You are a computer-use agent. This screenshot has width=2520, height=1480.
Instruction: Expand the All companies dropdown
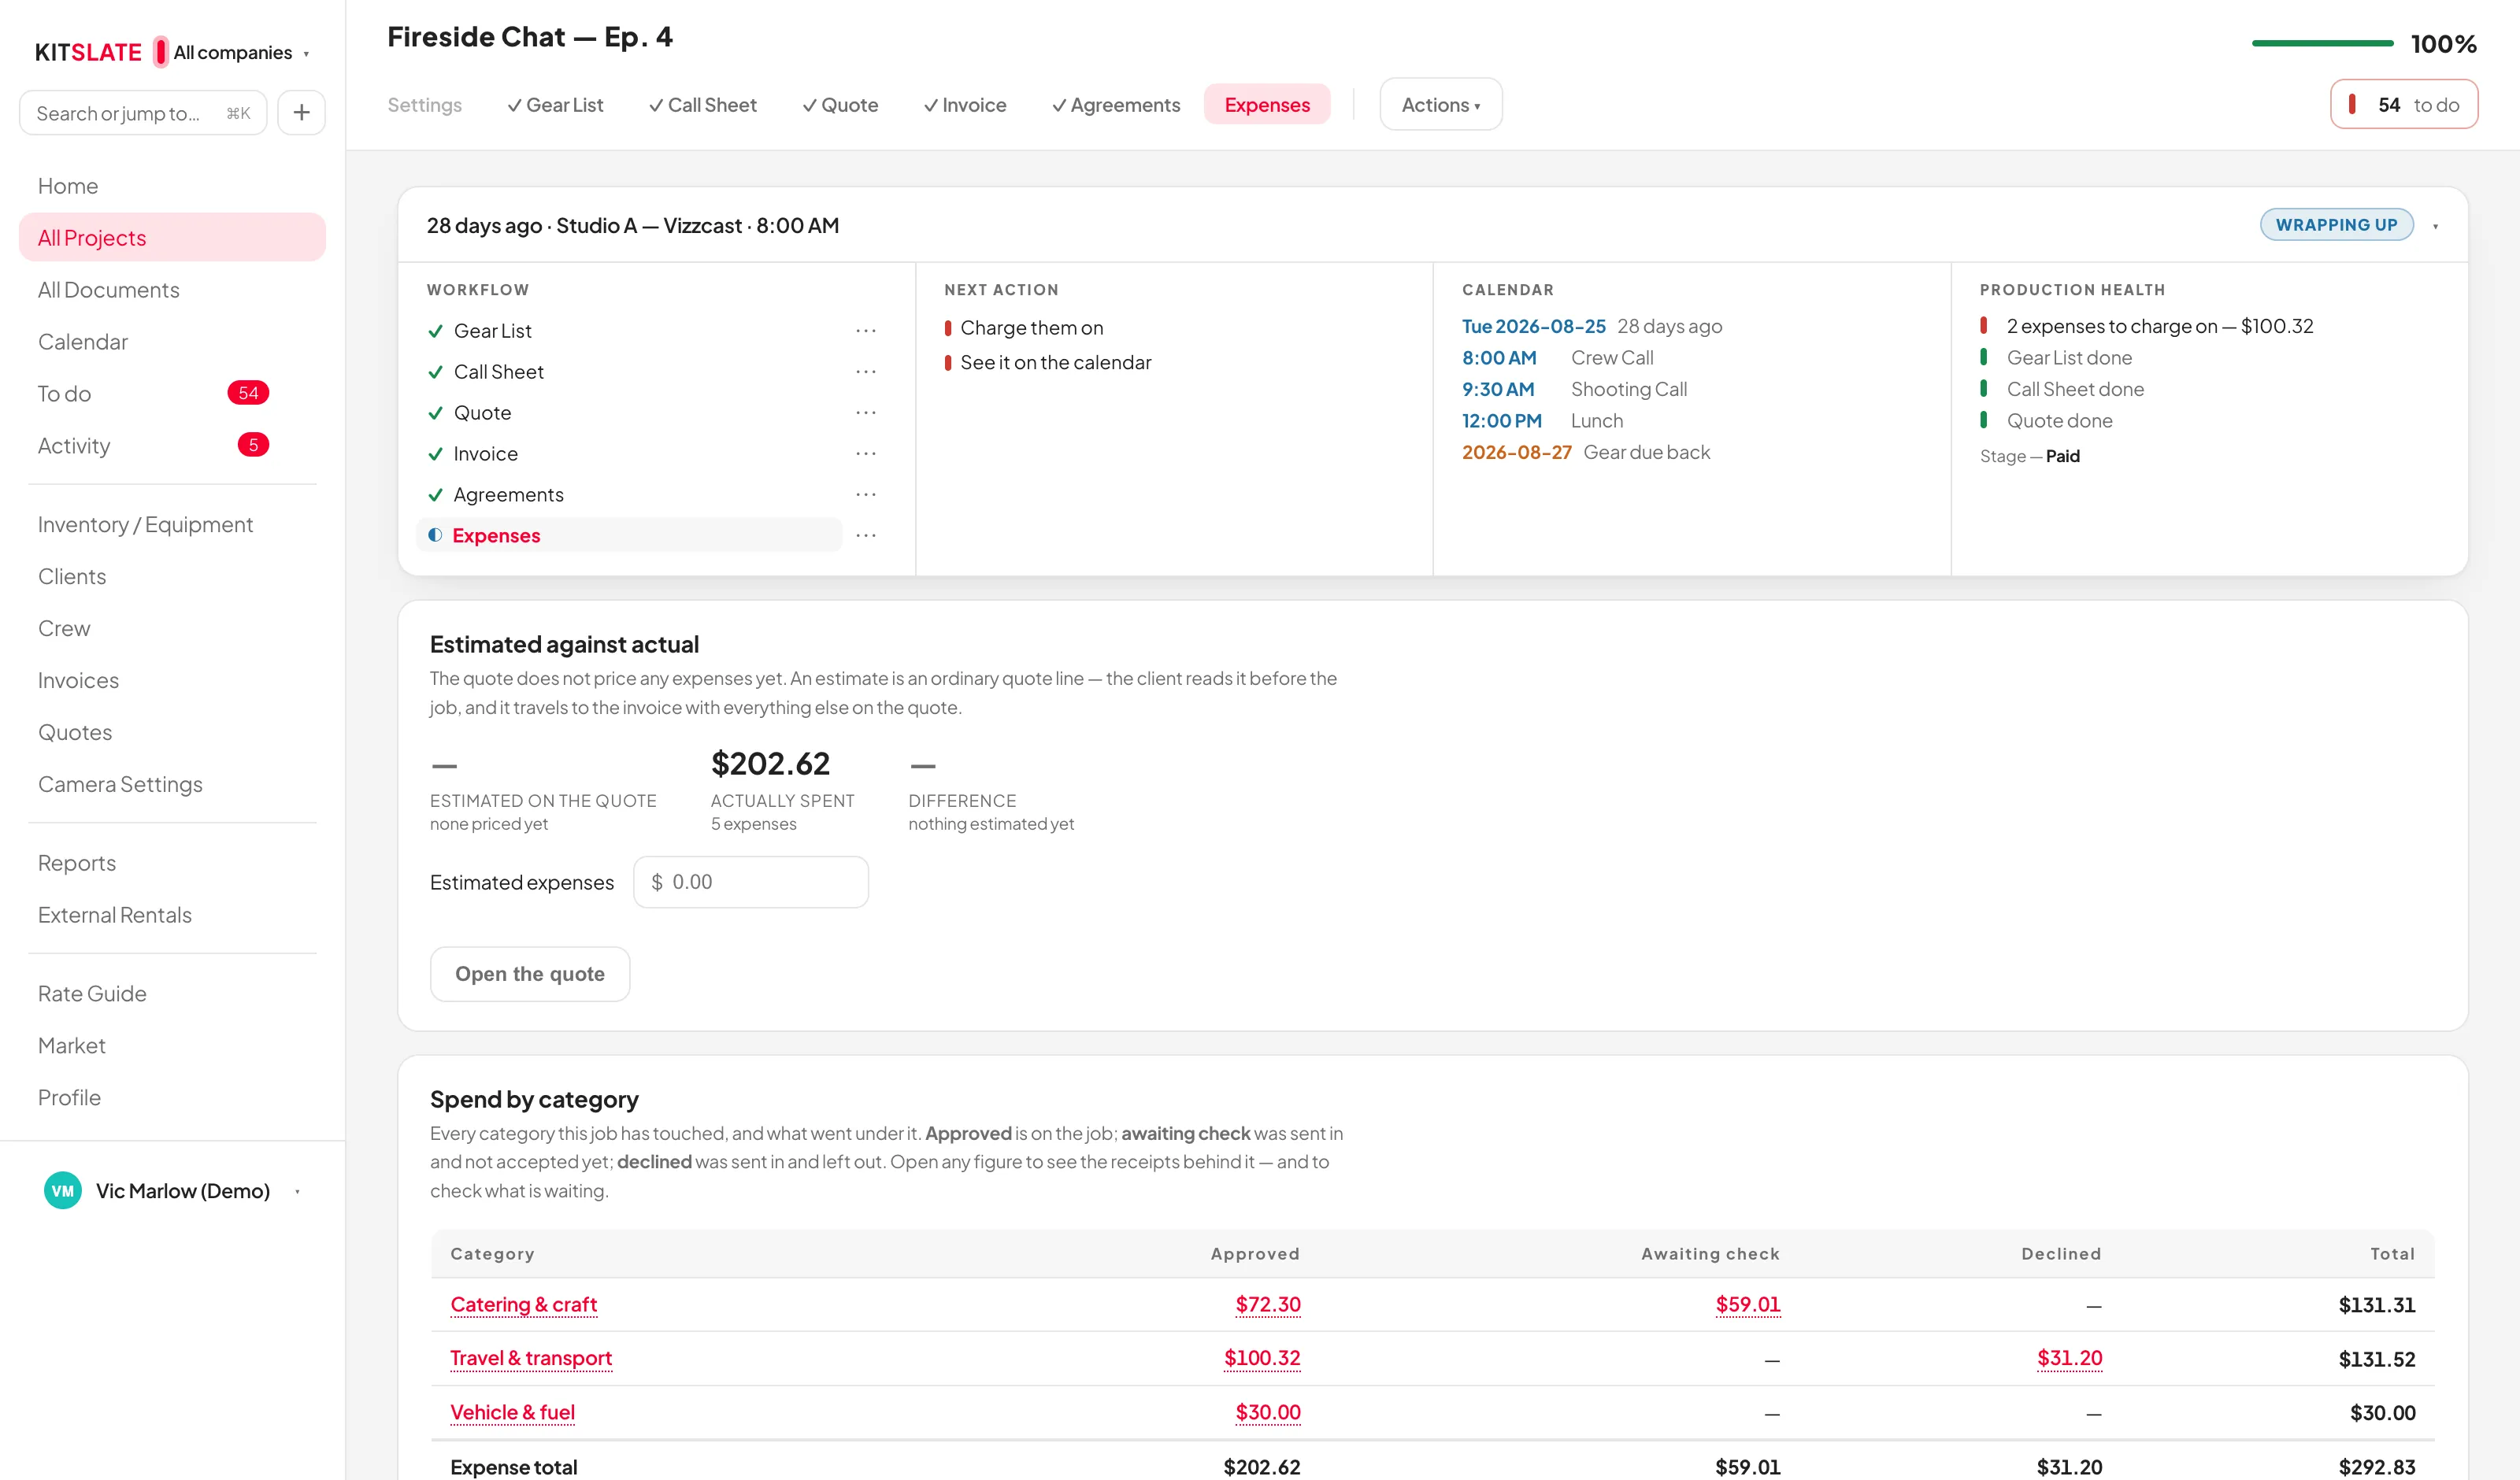(x=240, y=52)
